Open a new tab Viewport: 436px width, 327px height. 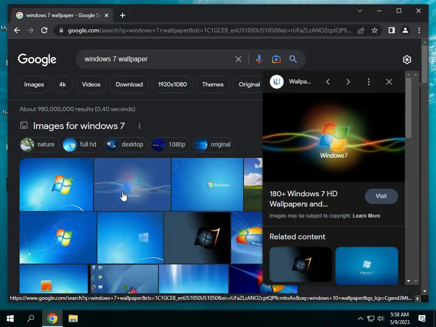(x=123, y=15)
